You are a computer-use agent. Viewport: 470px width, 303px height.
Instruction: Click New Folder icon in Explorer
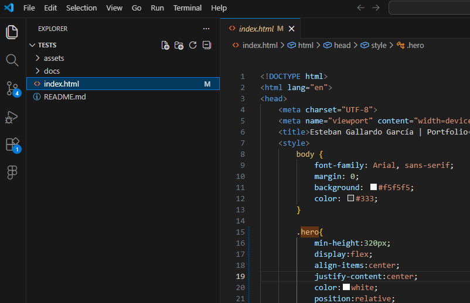point(179,45)
